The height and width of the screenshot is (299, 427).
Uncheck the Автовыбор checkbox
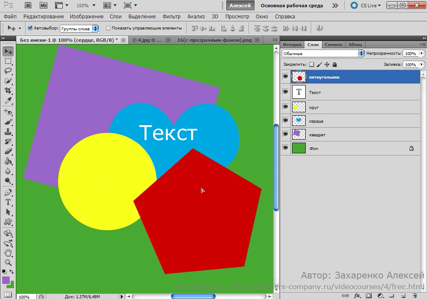[30, 28]
